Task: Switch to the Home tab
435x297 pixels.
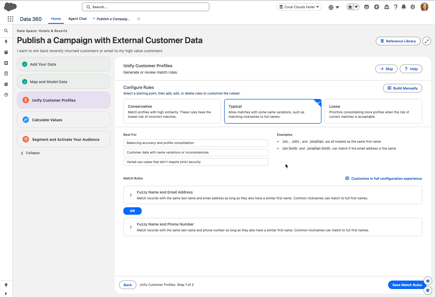Action: 56,19
